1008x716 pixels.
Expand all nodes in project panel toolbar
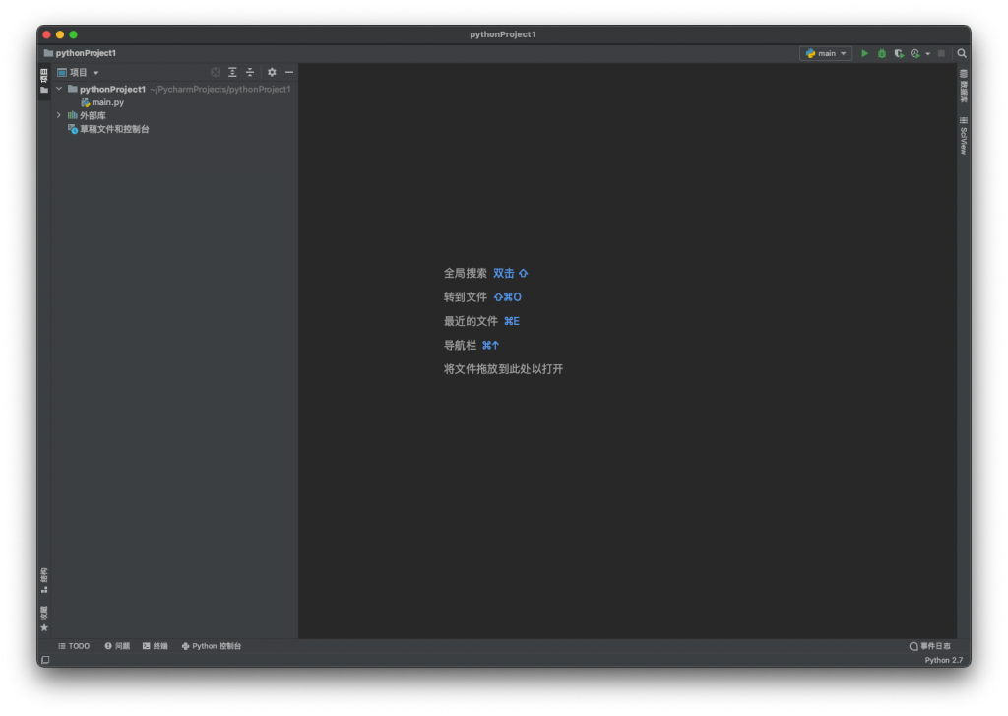point(232,72)
